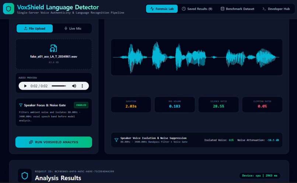Click the Silence Ratio 28.5% value
The width and height of the screenshot is (297, 183).
click(219, 106)
